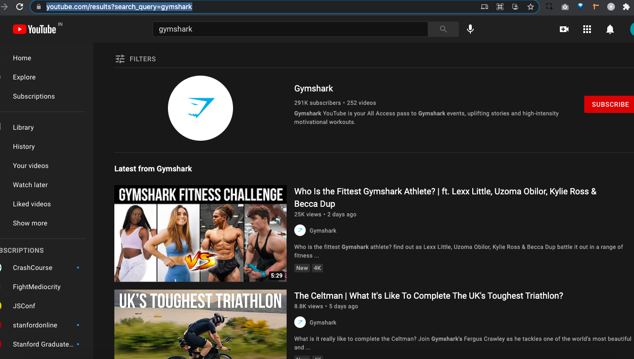Switch to the Subscriptions page
The width and height of the screenshot is (634, 359).
(x=33, y=96)
